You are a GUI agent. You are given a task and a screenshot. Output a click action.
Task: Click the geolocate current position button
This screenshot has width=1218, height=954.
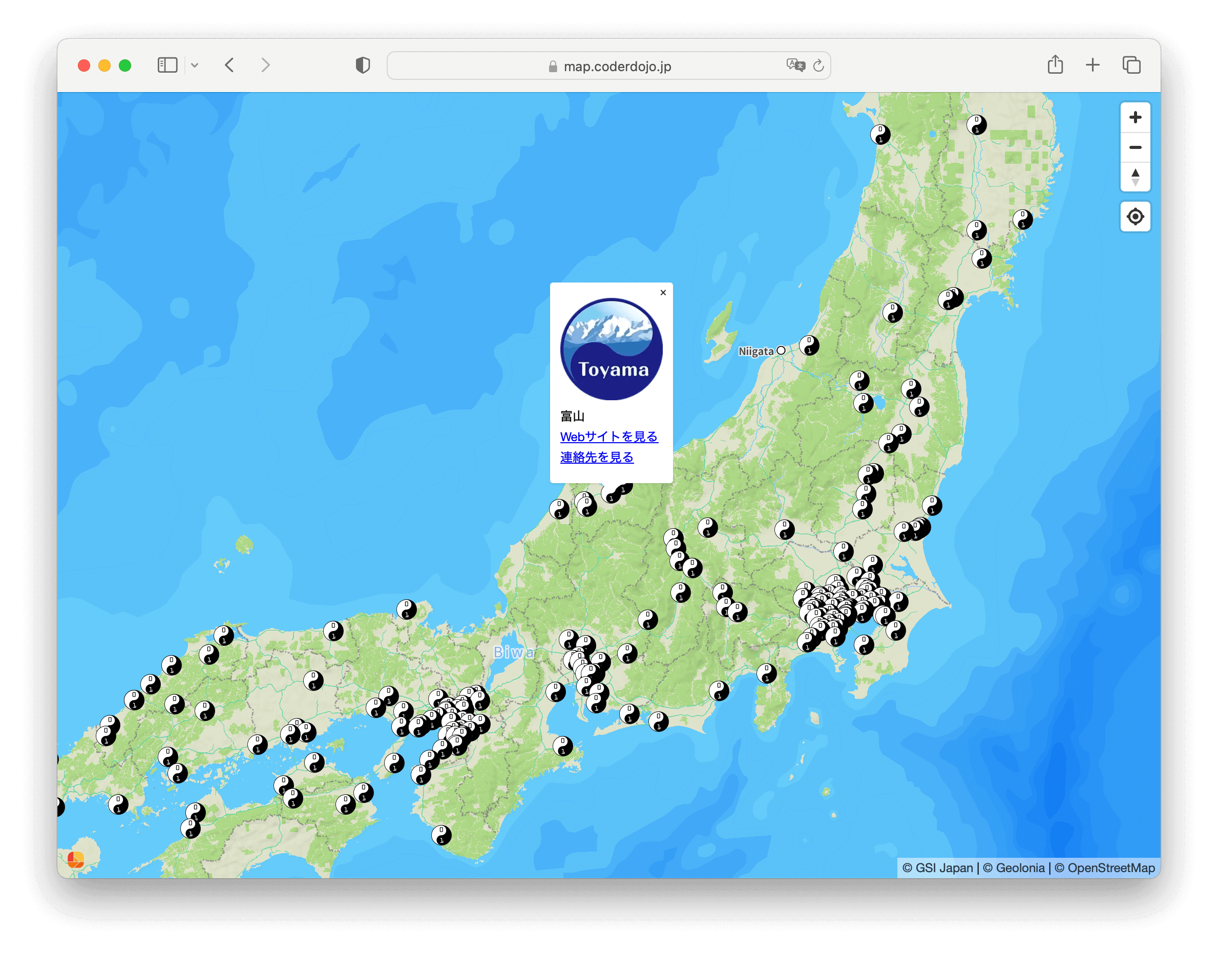click(x=1135, y=216)
